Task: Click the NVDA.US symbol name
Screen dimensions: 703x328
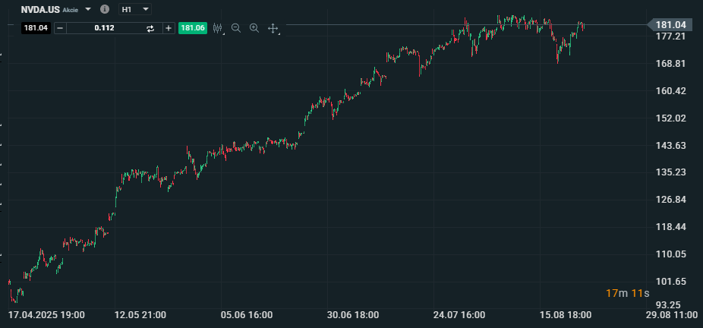Action: pos(40,10)
